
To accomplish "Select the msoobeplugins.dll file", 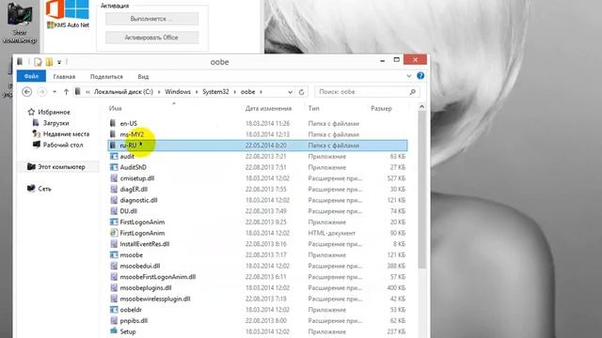I will click(146, 288).
